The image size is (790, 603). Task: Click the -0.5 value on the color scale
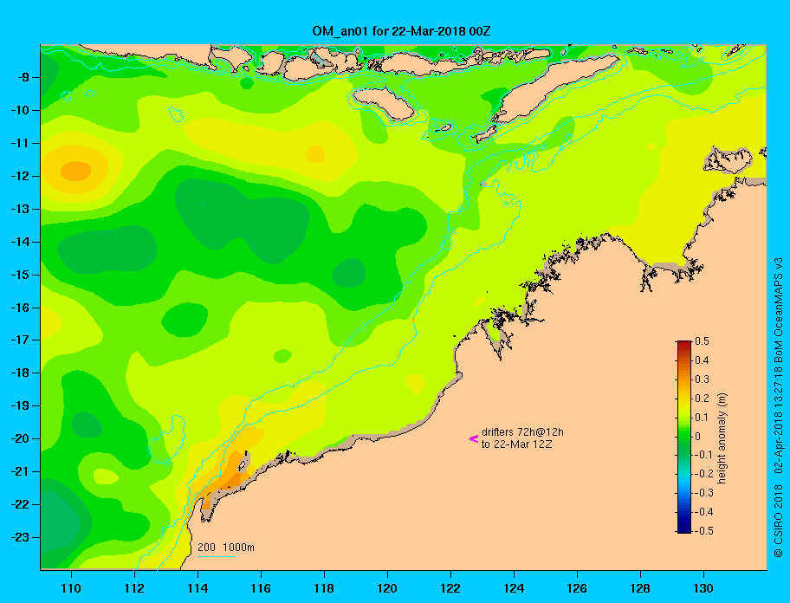704,531
